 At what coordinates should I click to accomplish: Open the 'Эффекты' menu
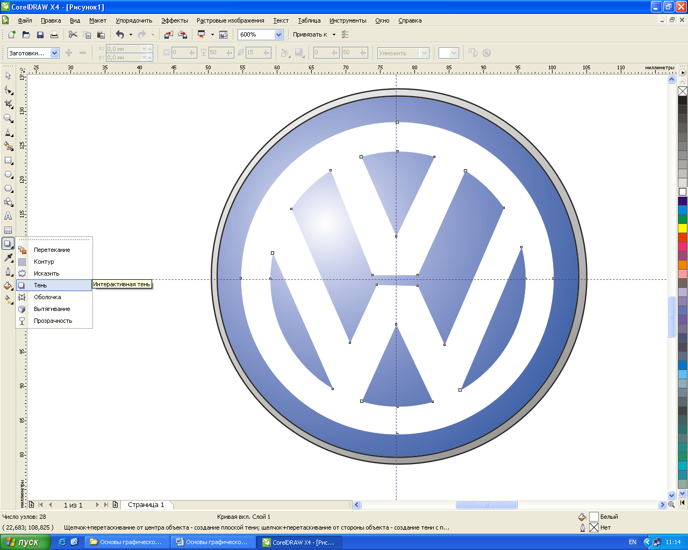[x=175, y=20]
